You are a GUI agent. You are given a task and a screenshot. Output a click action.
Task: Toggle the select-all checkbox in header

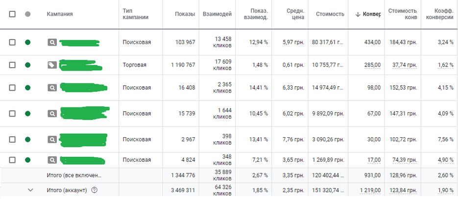click(x=12, y=14)
